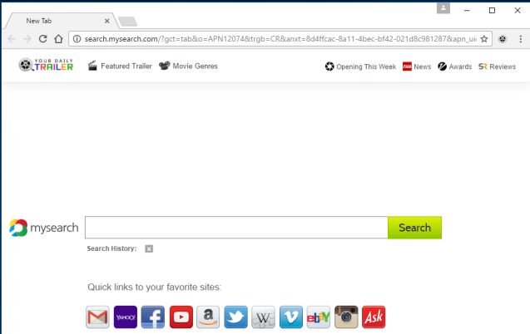Open the Instagram quick link icon
The image size is (530, 334).
346,317
